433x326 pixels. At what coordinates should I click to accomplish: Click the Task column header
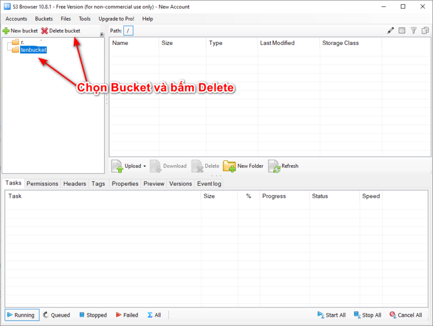(103, 196)
